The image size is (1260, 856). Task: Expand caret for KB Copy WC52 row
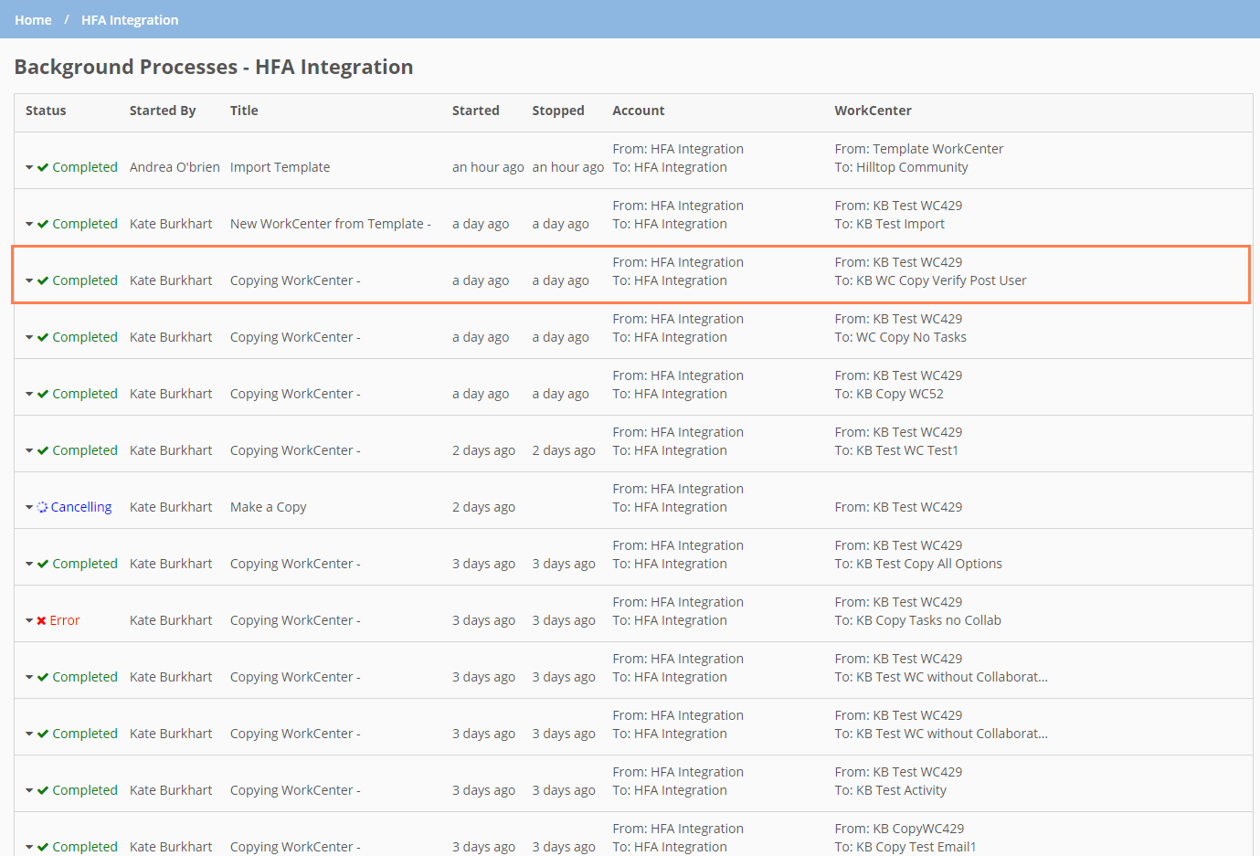(29, 395)
